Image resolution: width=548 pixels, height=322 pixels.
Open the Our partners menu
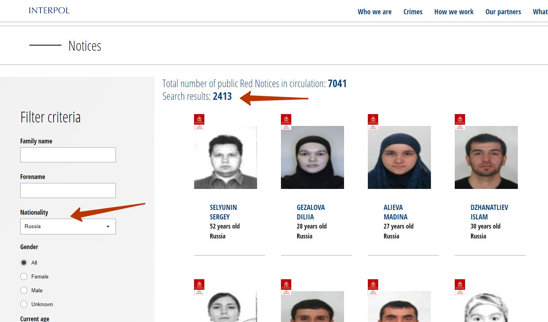click(x=503, y=12)
